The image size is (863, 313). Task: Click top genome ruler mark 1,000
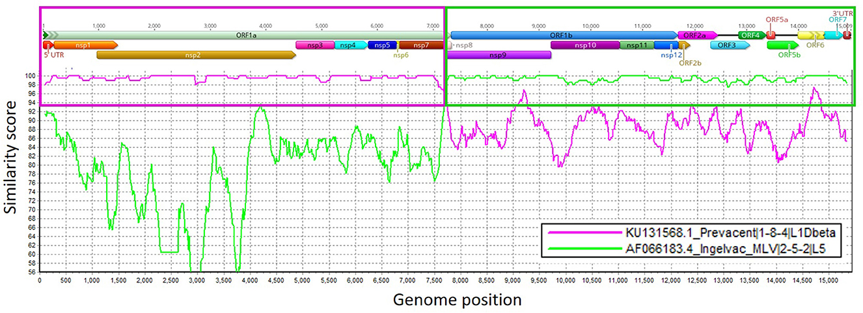coord(98,27)
